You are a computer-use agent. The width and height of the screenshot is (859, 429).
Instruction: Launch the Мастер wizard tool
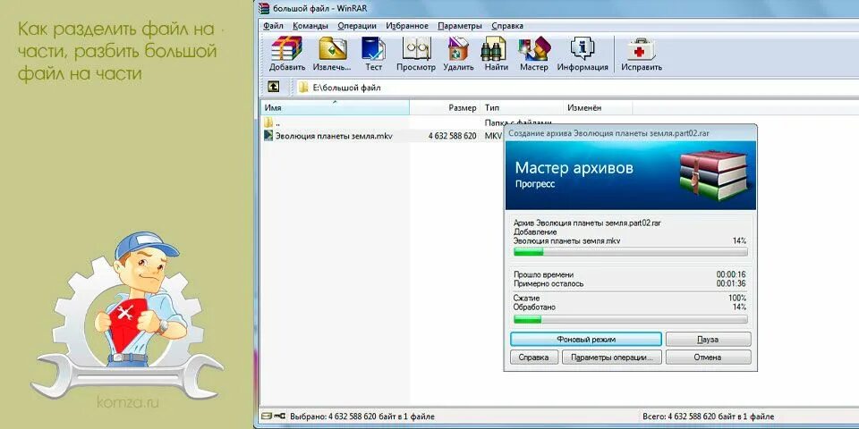(533, 54)
